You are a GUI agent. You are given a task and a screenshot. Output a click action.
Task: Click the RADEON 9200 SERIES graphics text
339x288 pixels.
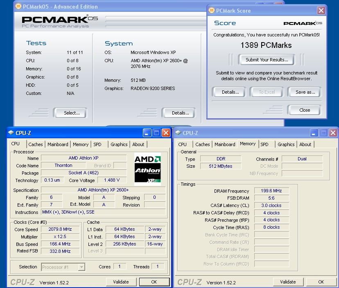(153, 88)
